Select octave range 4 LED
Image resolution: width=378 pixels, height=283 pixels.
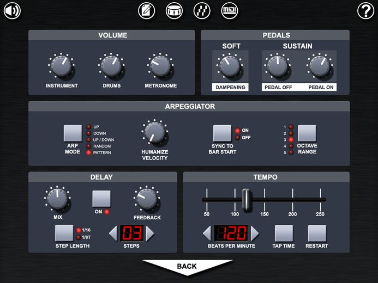coord(291,146)
